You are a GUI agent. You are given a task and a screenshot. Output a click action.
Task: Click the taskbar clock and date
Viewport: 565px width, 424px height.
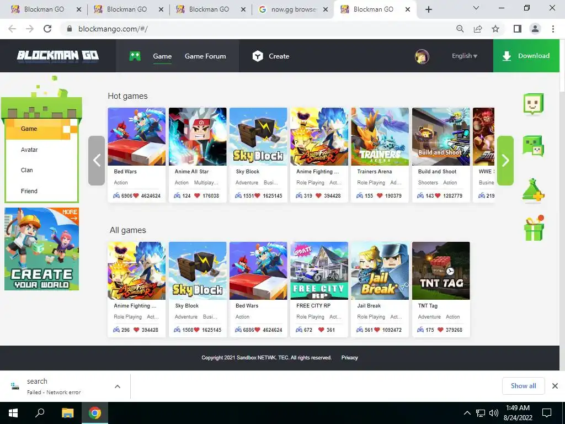point(518,413)
